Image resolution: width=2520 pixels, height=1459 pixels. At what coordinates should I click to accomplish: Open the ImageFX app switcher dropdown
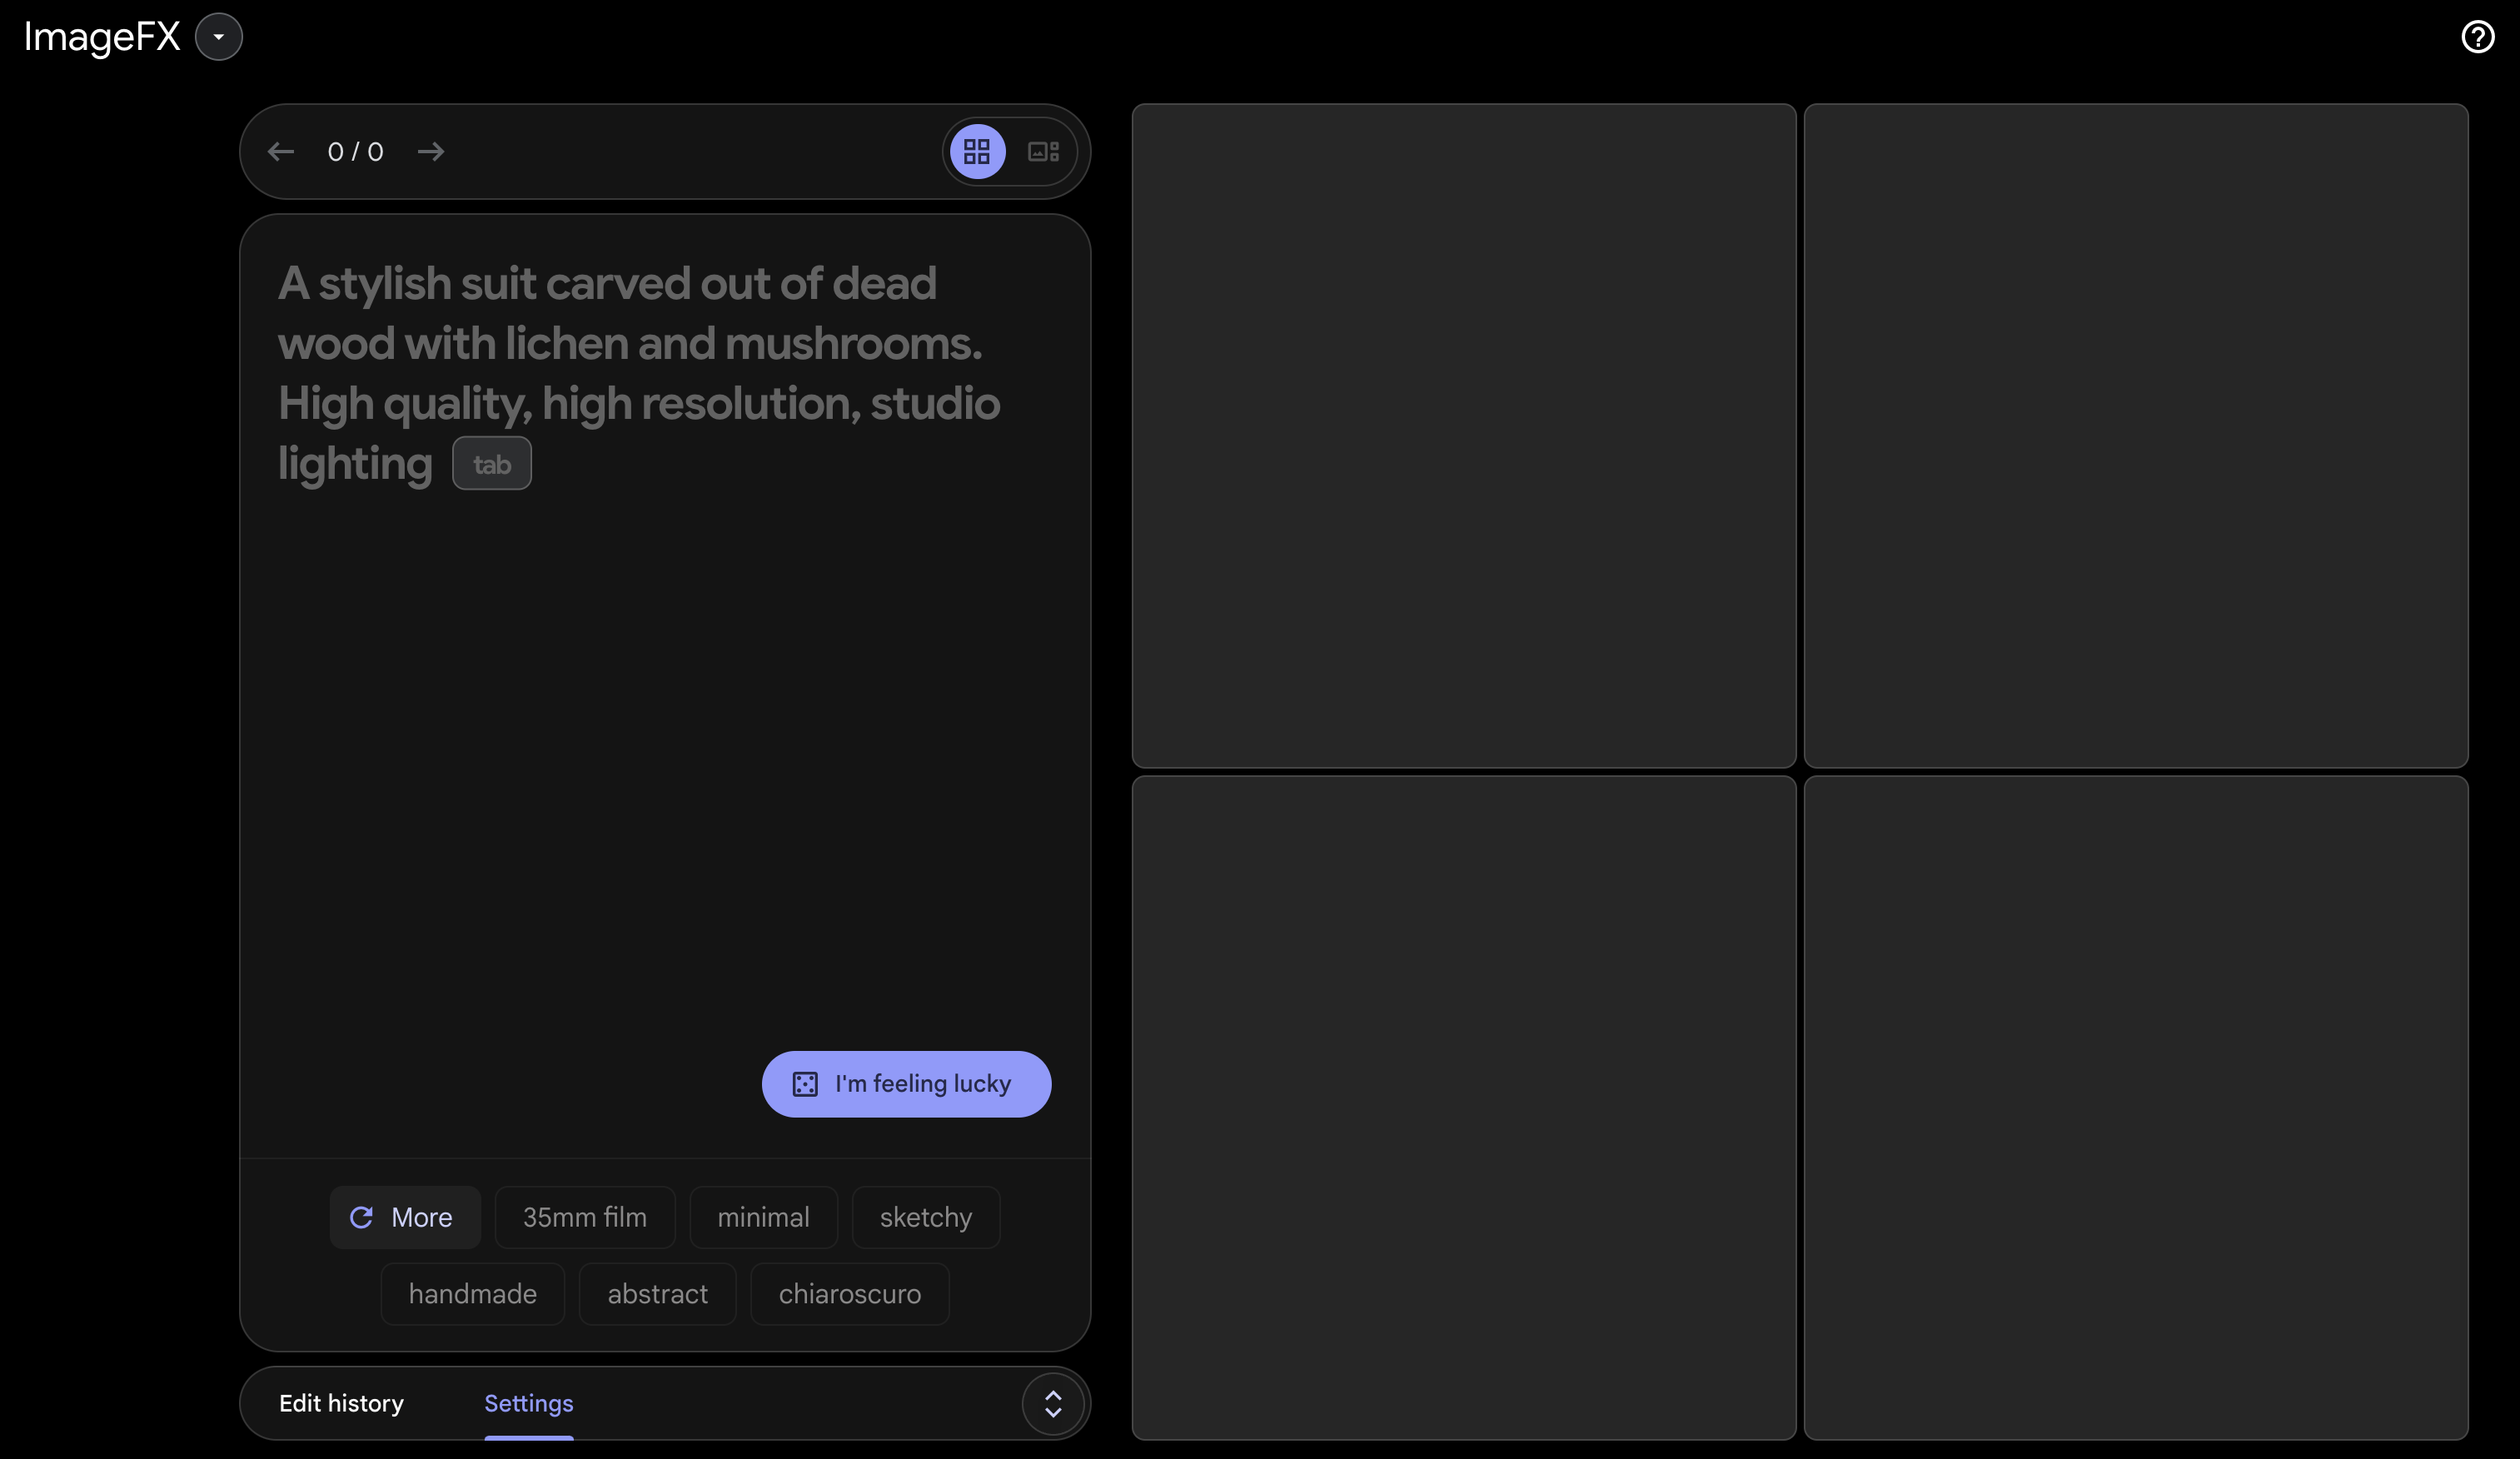(218, 37)
